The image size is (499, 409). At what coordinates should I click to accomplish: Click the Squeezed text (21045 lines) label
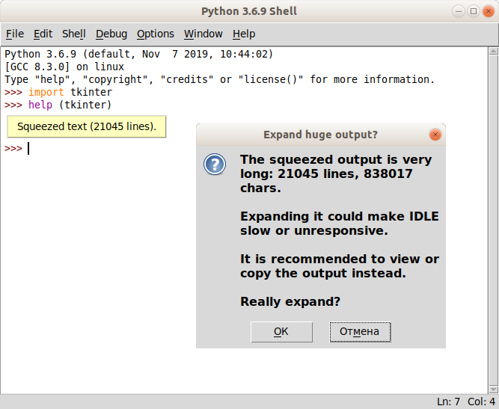click(x=87, y=126)
